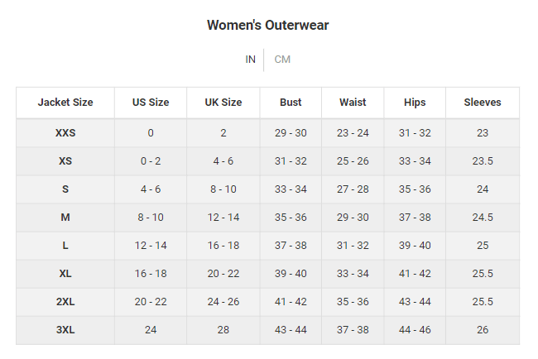Click the UK Size column header

coord(223,103)
